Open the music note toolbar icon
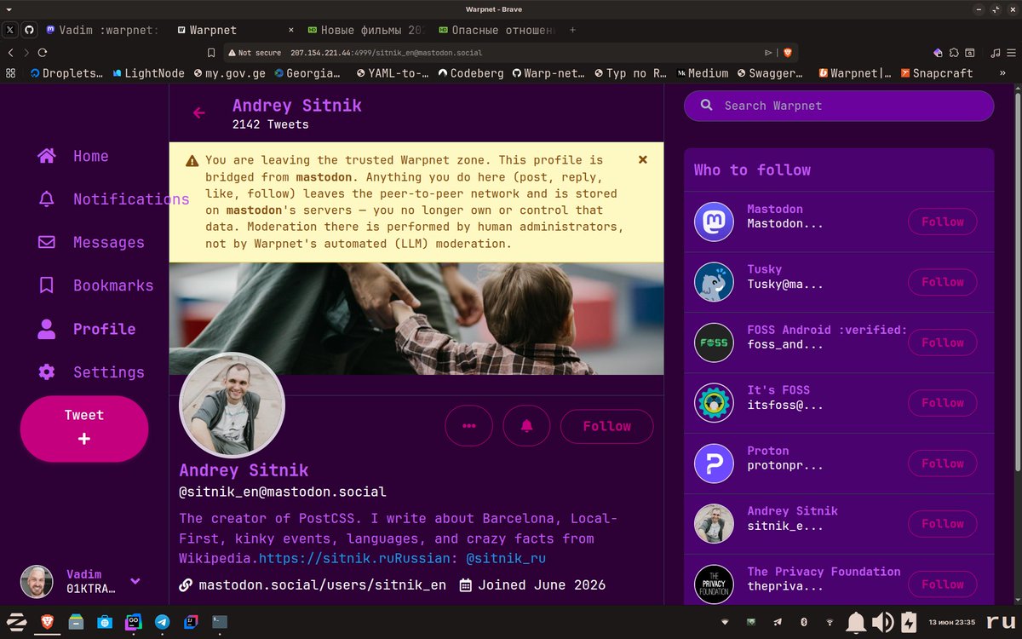The height and width of the screenshot is (639, 1022). tap(995, 52)
